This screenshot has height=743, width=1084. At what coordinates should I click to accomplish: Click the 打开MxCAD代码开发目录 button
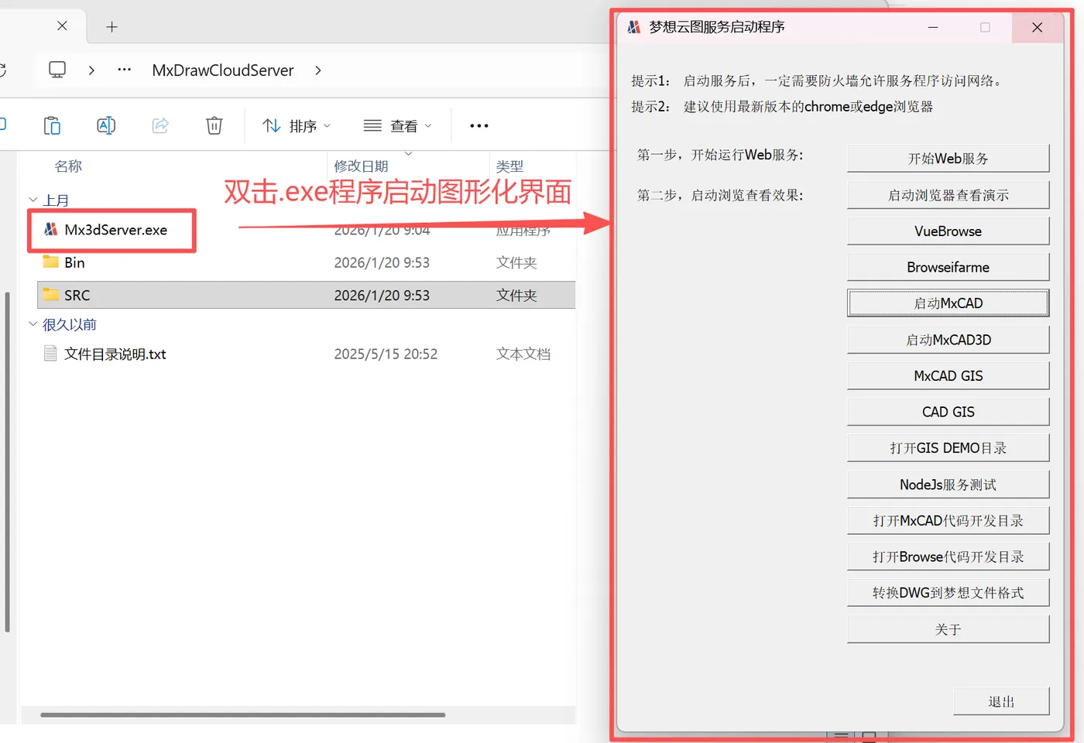click(x=948, y=521)
